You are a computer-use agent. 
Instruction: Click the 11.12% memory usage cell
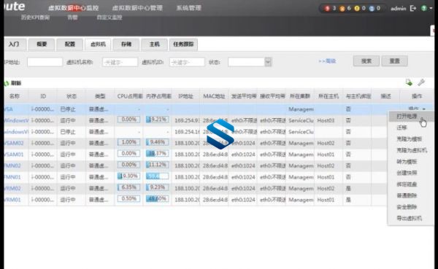tap(157, 165)
